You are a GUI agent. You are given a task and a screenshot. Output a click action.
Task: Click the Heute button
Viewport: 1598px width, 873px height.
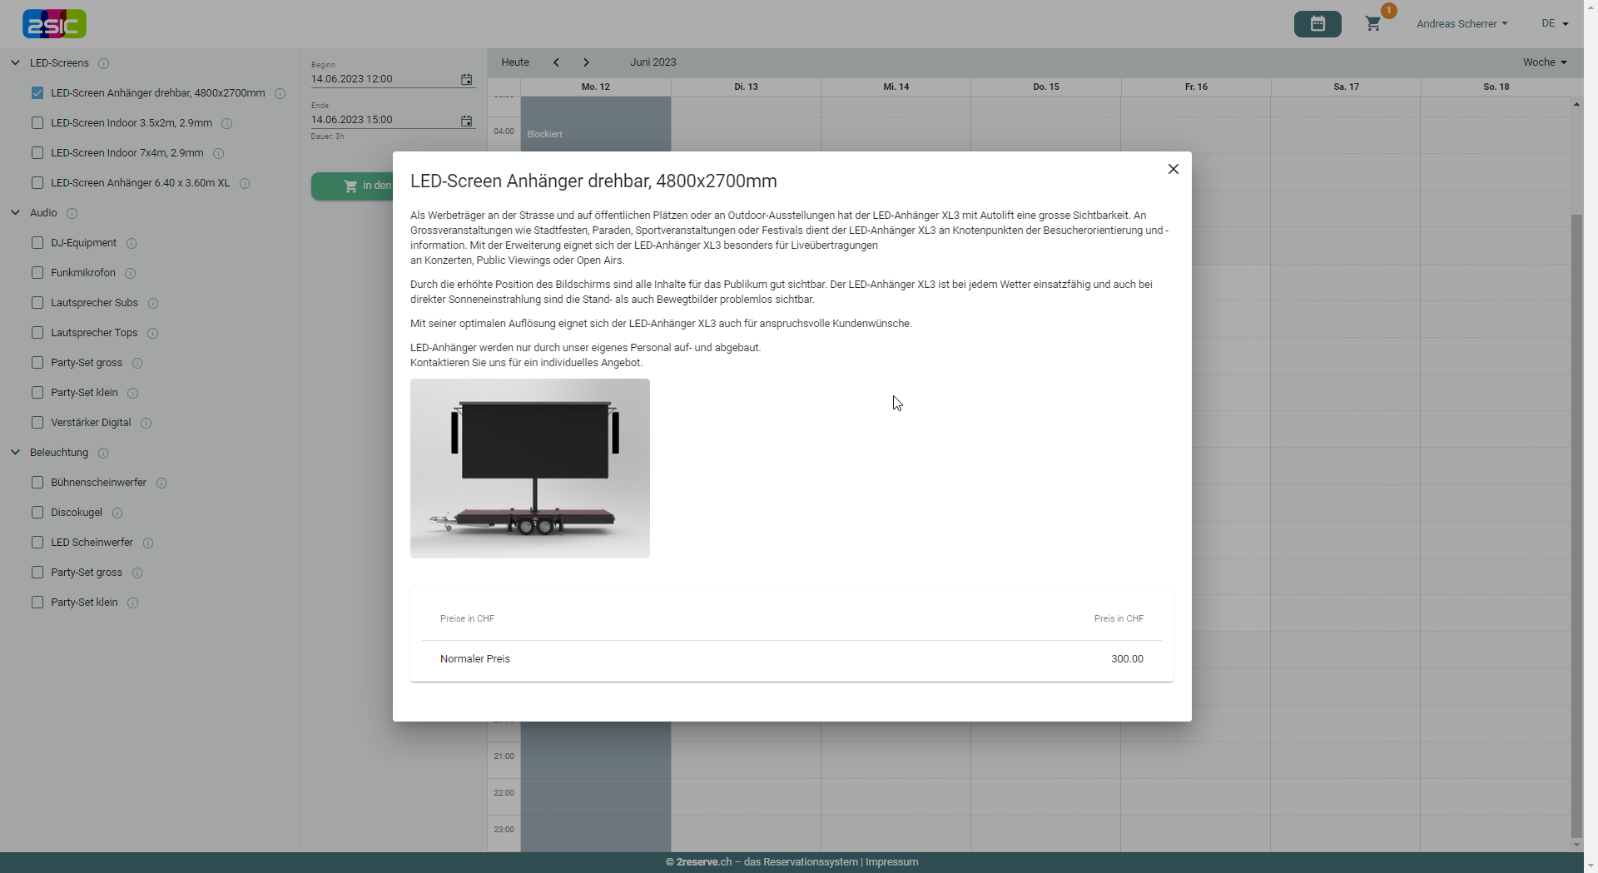514,62
